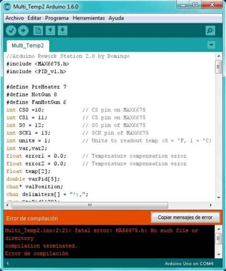Click the 'compilation terminated.' console line
This screenshot has width=226, height=271.
(x=41, y=246)
